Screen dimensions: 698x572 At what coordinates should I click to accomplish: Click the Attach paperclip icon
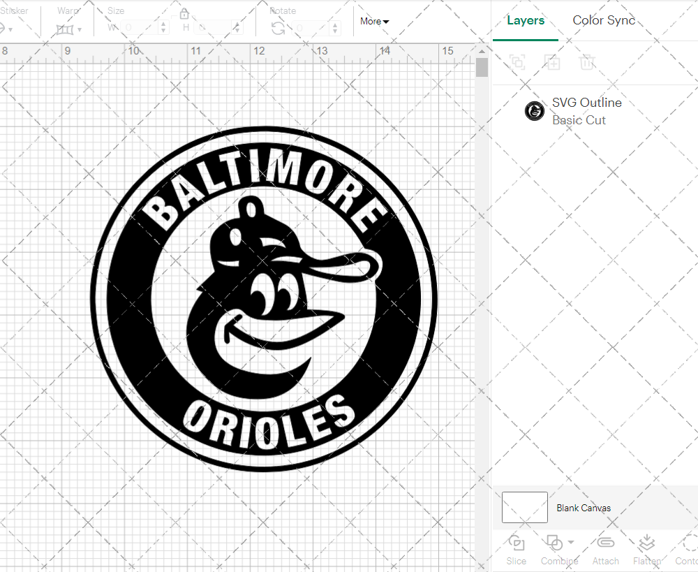[605, 543]
